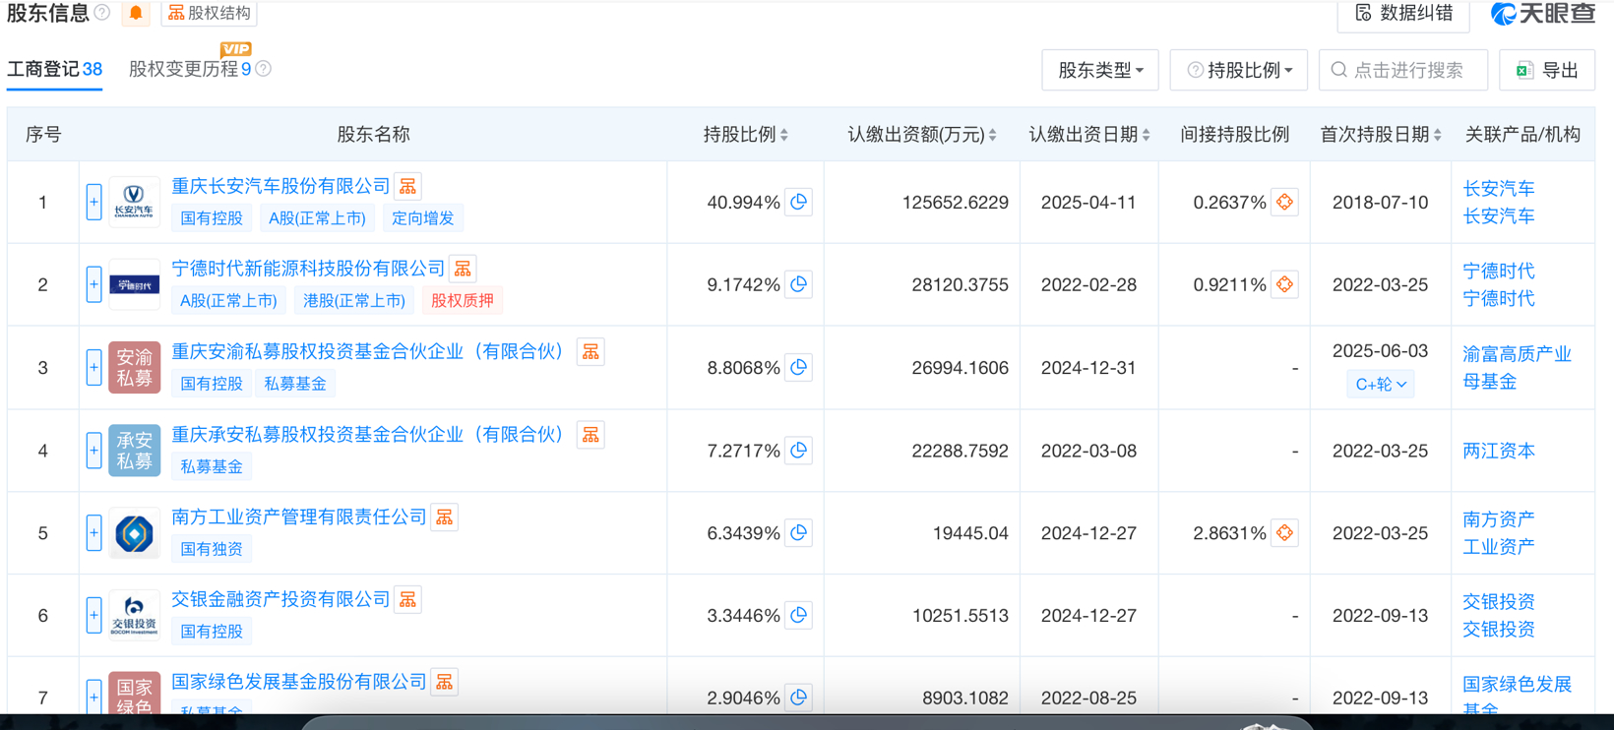Click the 点击进行搜索 search field
Image resolution: width=1614 pixels, height=730 pixels.
point(1402,70)
